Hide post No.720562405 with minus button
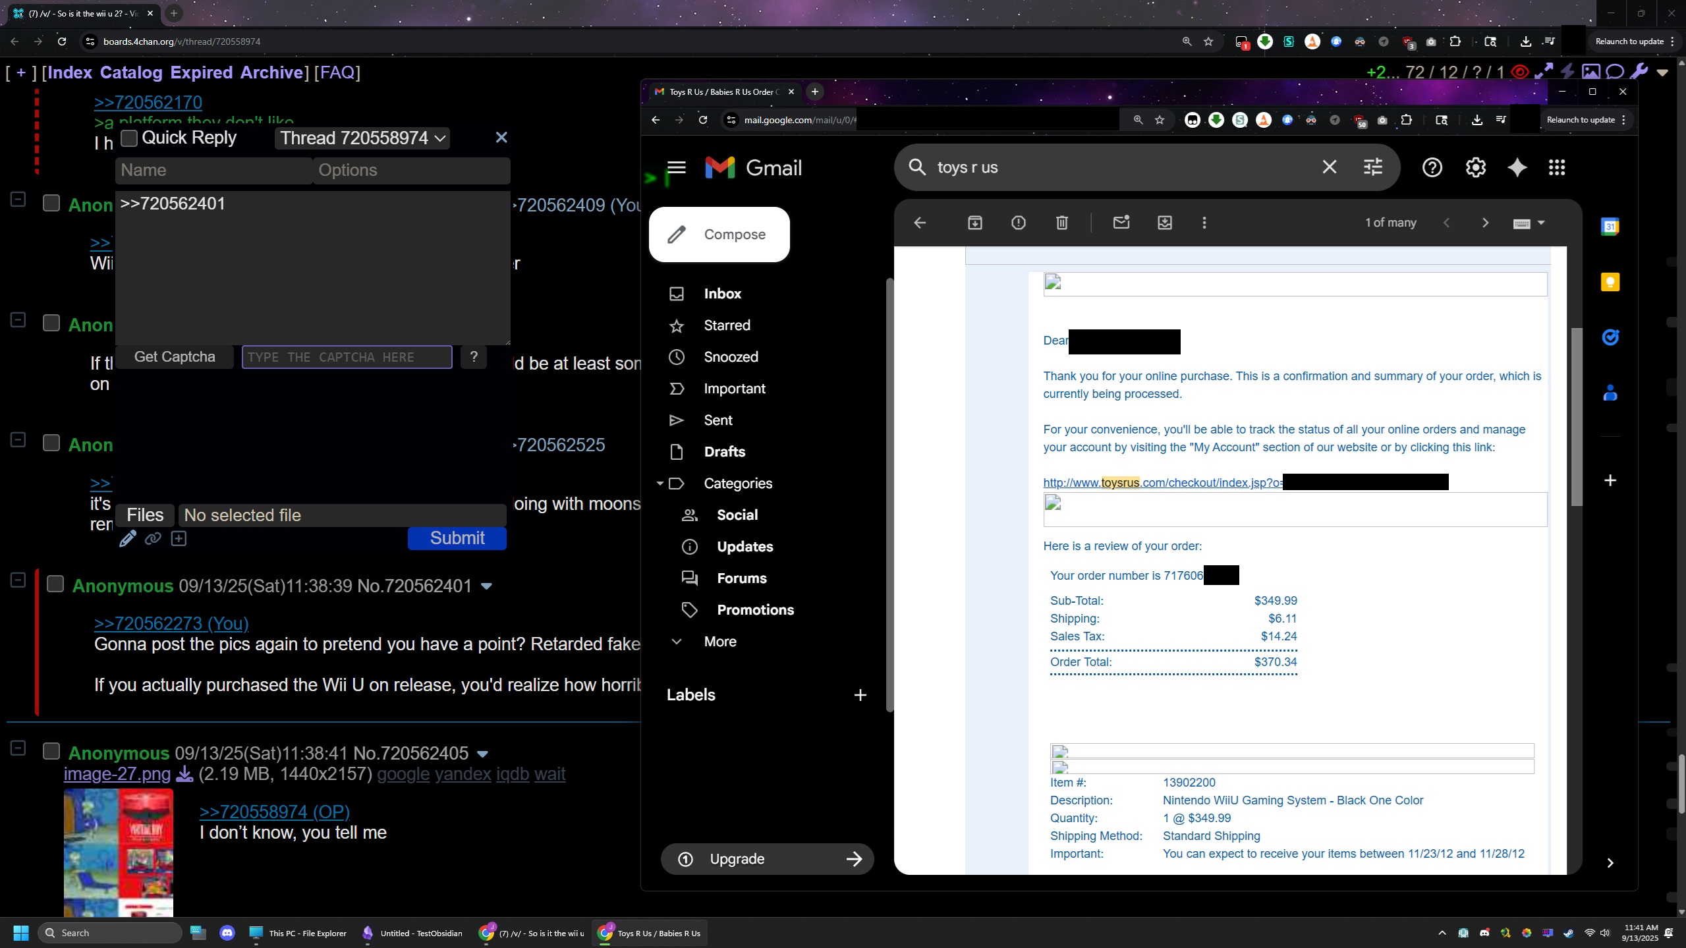The width and height of the screenshot is (1686, 948). click(x=18, y=748)
